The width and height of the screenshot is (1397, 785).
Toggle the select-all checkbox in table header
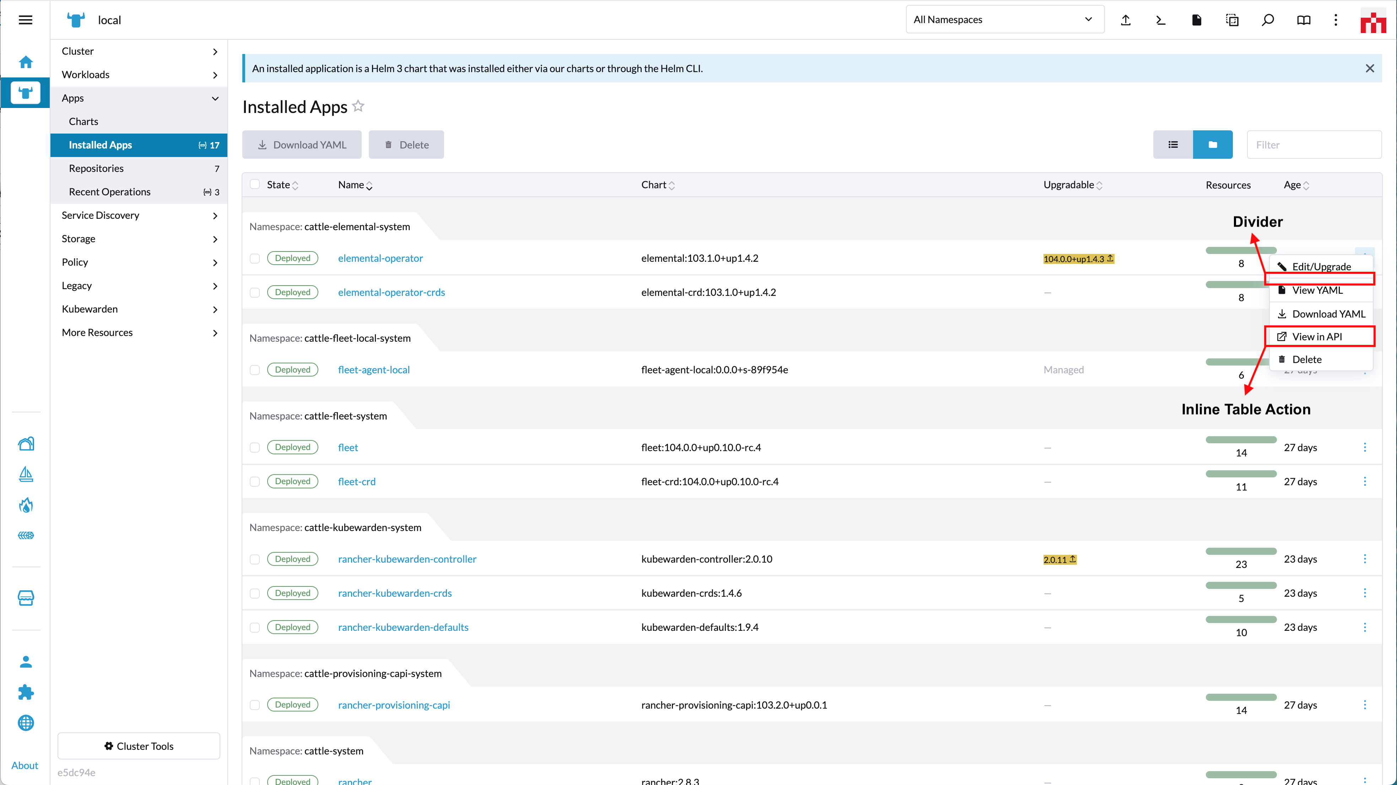(x=254, y=184)
